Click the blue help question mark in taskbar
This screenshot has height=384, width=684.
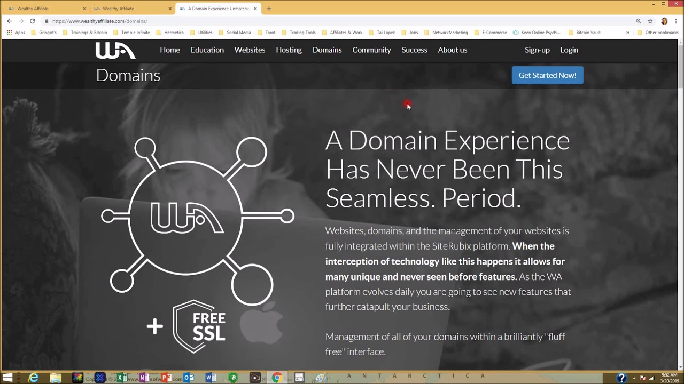[621, 378]
